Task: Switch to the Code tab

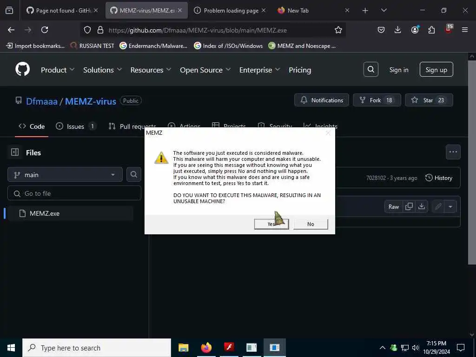Action: pyautogui.click(x=32, y=126)
